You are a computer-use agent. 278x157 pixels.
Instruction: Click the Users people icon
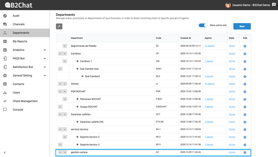5,93
